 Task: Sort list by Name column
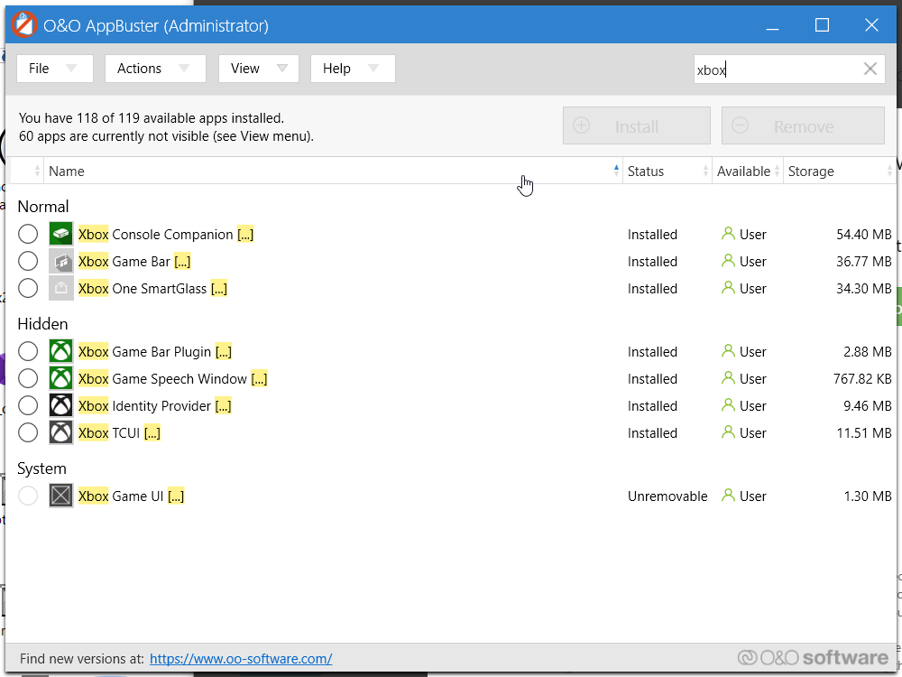click(333, 171)
